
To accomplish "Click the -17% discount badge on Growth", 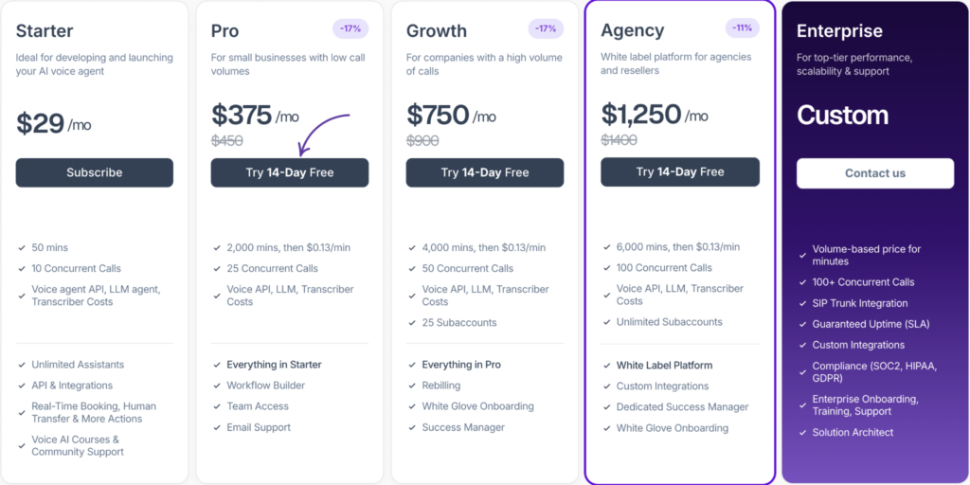I will tap(547, 28).
